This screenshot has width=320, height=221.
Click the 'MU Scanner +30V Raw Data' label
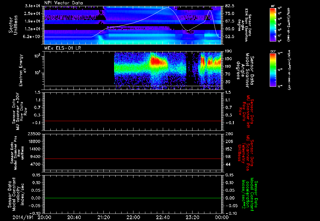tap(20, 111)
